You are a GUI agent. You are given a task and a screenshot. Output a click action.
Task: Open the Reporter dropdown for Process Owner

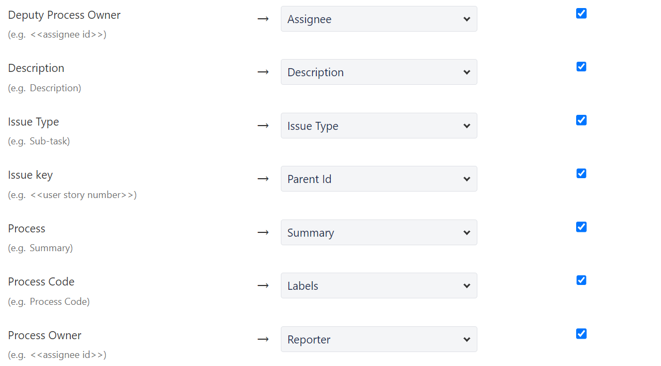pyautogui.click(x=379, y=339)
